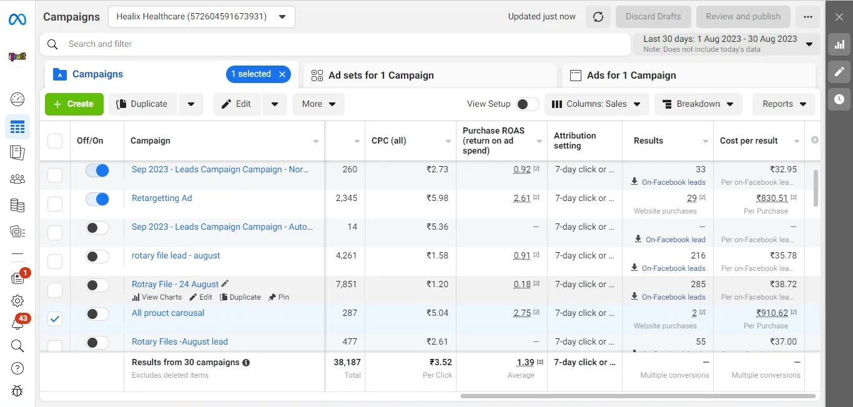Click the sidebar search magnifier icon
This screenshot has width=853, height=407.
pyautogui.click(x=17, y=346)
